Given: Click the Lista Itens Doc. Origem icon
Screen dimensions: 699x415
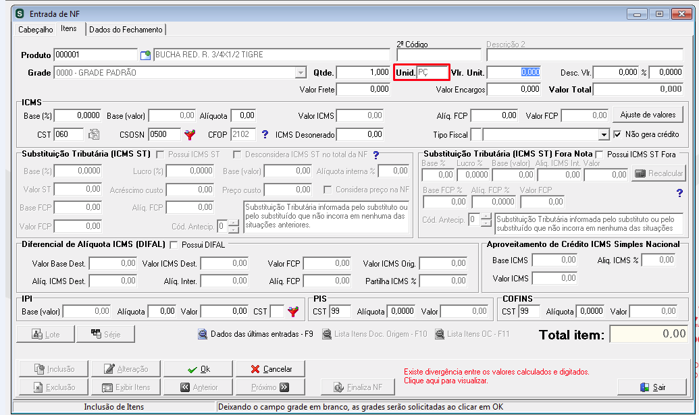Looking at the screenshot, I should [x=327, y=334].
